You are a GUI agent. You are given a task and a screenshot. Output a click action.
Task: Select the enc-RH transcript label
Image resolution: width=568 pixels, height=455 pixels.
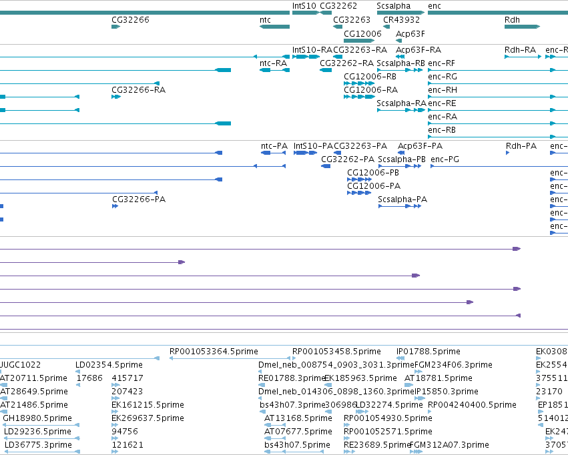pyautogui.click(x=443, y=90)
